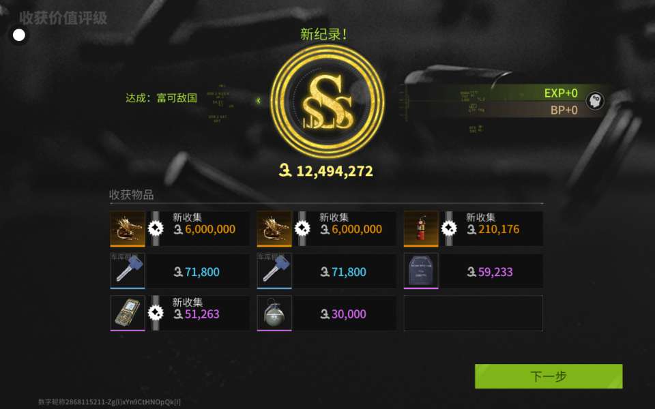Click the small green left chevron by the SS badge
Image resolution: width=655 pixels, height=409 pixels.
[x=259, y=101]
